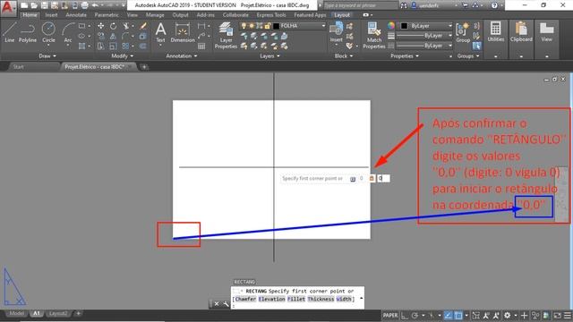The height and width of the screenshot is (322, 573).
Task: Switch to the Model layout tab
Action: coord(16,314)
